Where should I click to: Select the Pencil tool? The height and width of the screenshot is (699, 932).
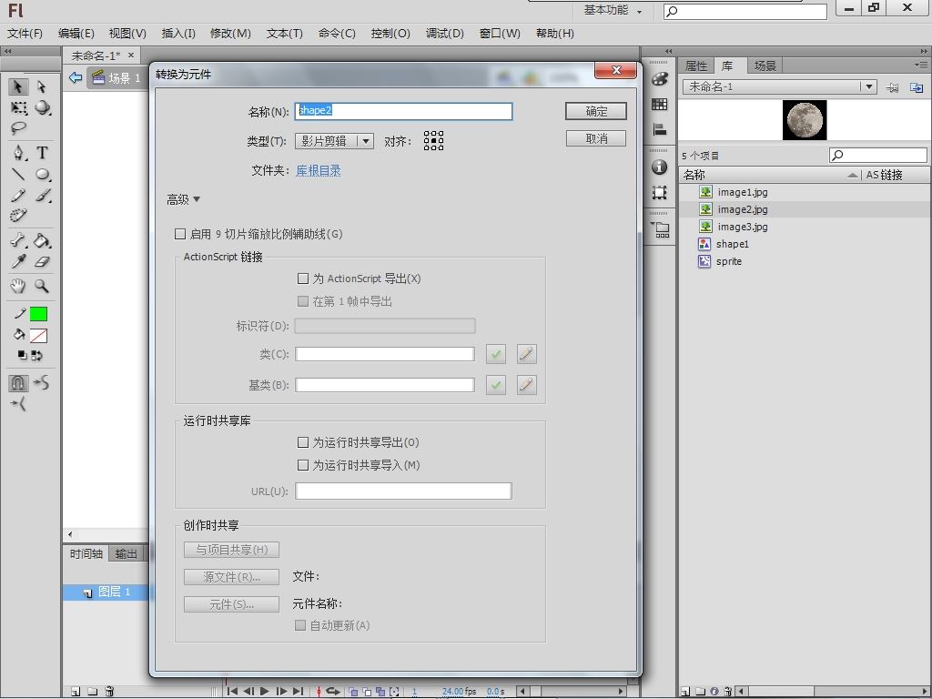(18, 195)
